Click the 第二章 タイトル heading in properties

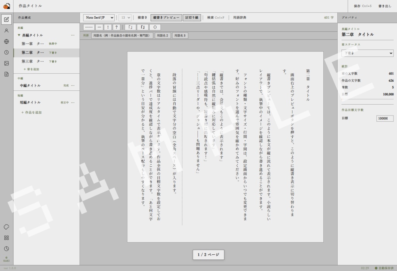[x=357, y=35]
